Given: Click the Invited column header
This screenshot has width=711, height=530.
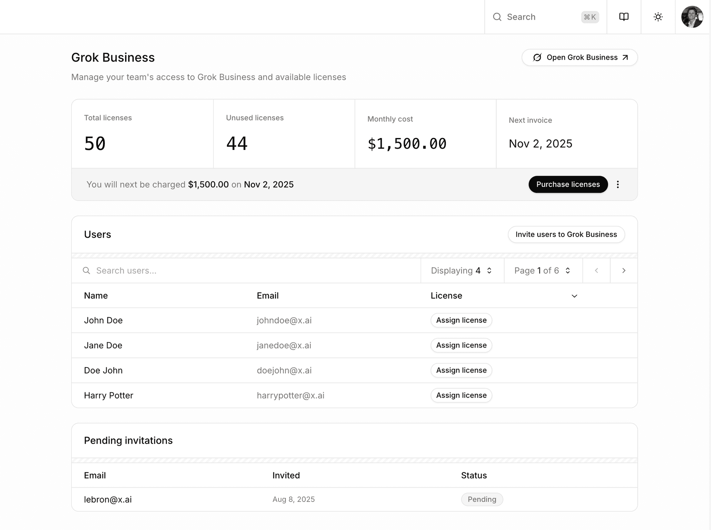Looking at the screenshot, I should pos(286,475).
